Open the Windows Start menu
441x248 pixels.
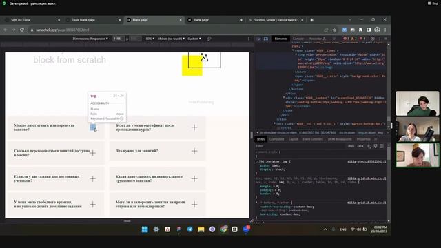click(145, 229)
